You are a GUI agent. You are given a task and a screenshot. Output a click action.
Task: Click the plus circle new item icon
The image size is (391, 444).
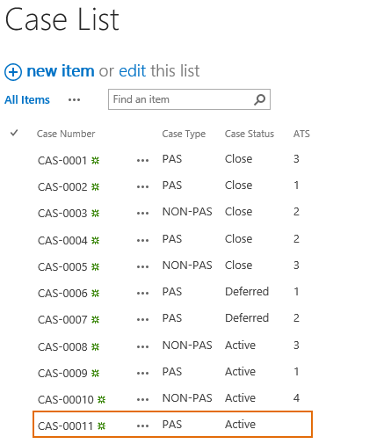[13, 72]
